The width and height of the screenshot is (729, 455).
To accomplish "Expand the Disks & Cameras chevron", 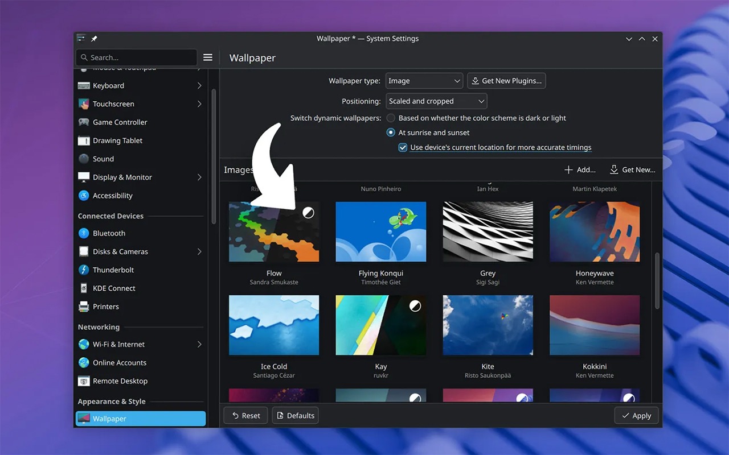I will (199, 251).
